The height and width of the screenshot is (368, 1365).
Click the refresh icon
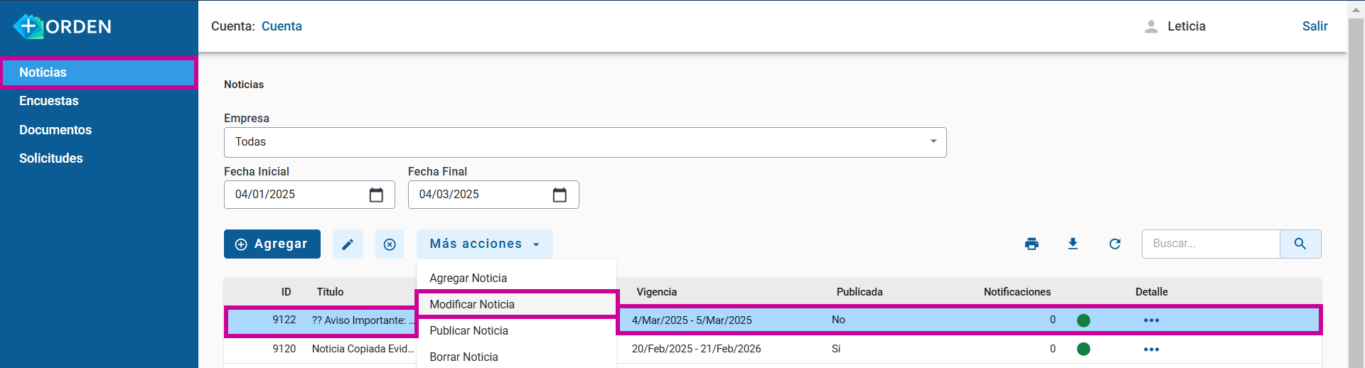pos(1115,244)
